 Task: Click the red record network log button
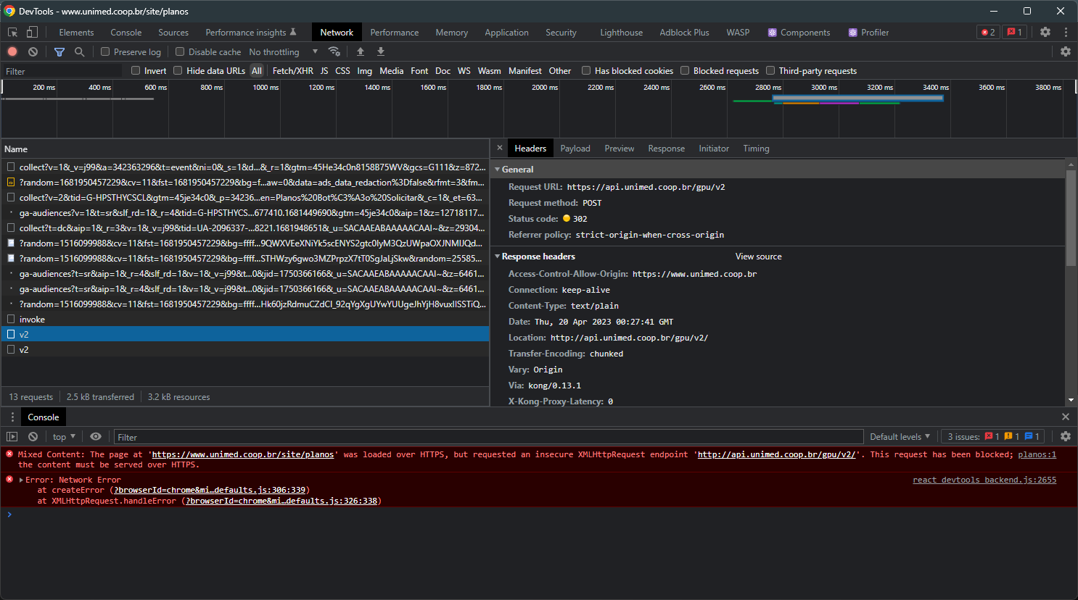(12, 51)
